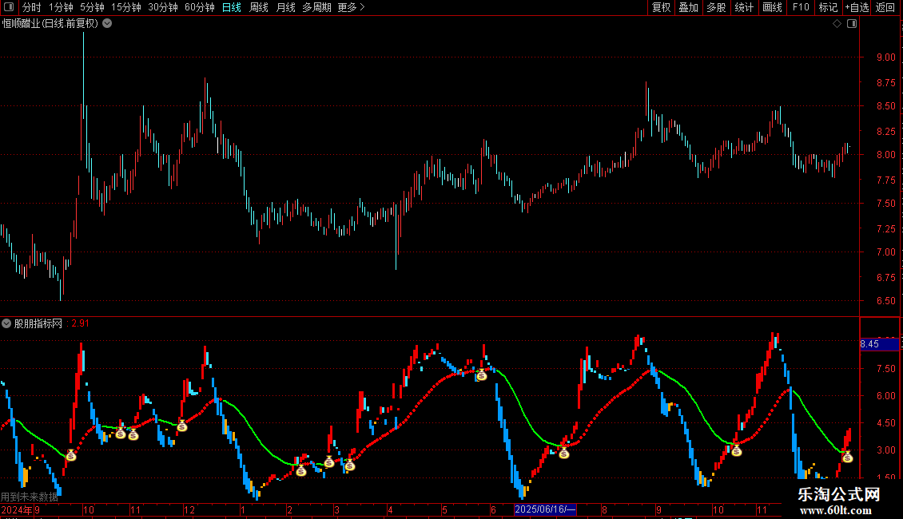Screen dimensions: 903x519
Task: Click the 6.50 price axis label
Action: (885, 300)
